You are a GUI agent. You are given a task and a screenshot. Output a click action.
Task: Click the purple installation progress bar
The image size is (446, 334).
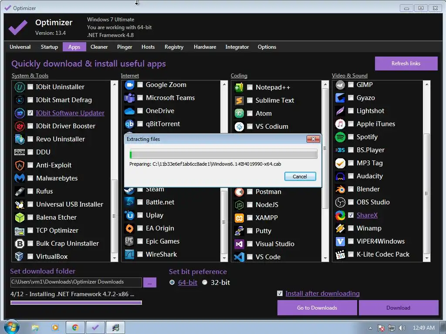[x=76, y=303]
